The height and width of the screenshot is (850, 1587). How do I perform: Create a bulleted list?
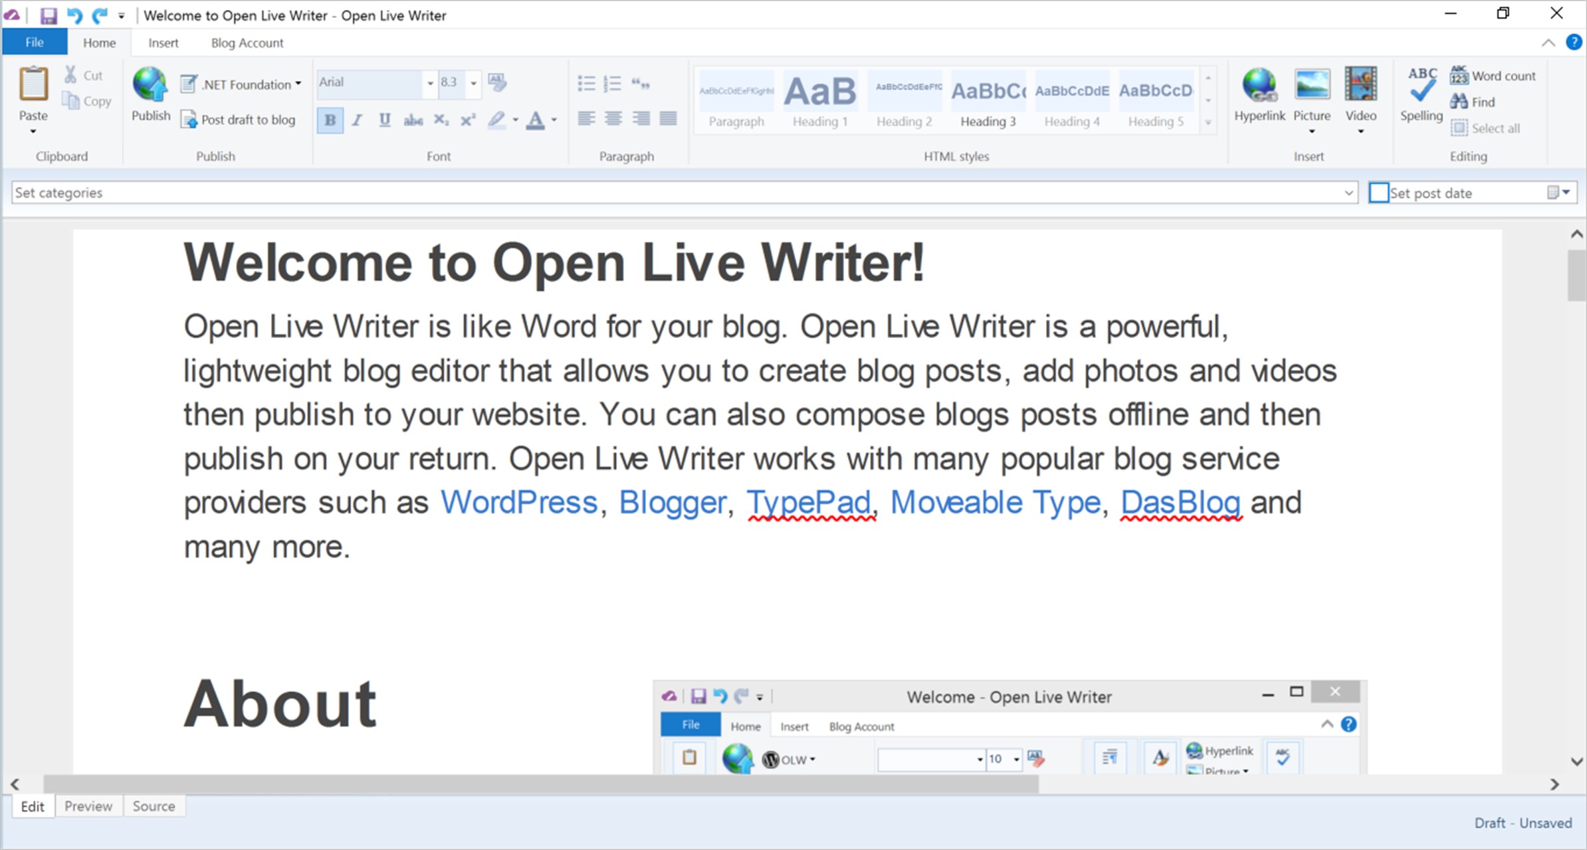(586, 83)
